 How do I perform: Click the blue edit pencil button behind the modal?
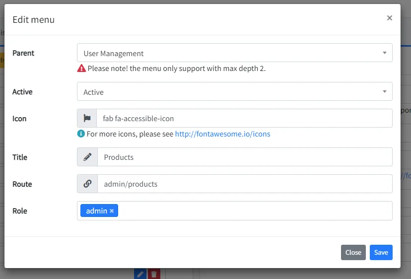tap(140, 274)
